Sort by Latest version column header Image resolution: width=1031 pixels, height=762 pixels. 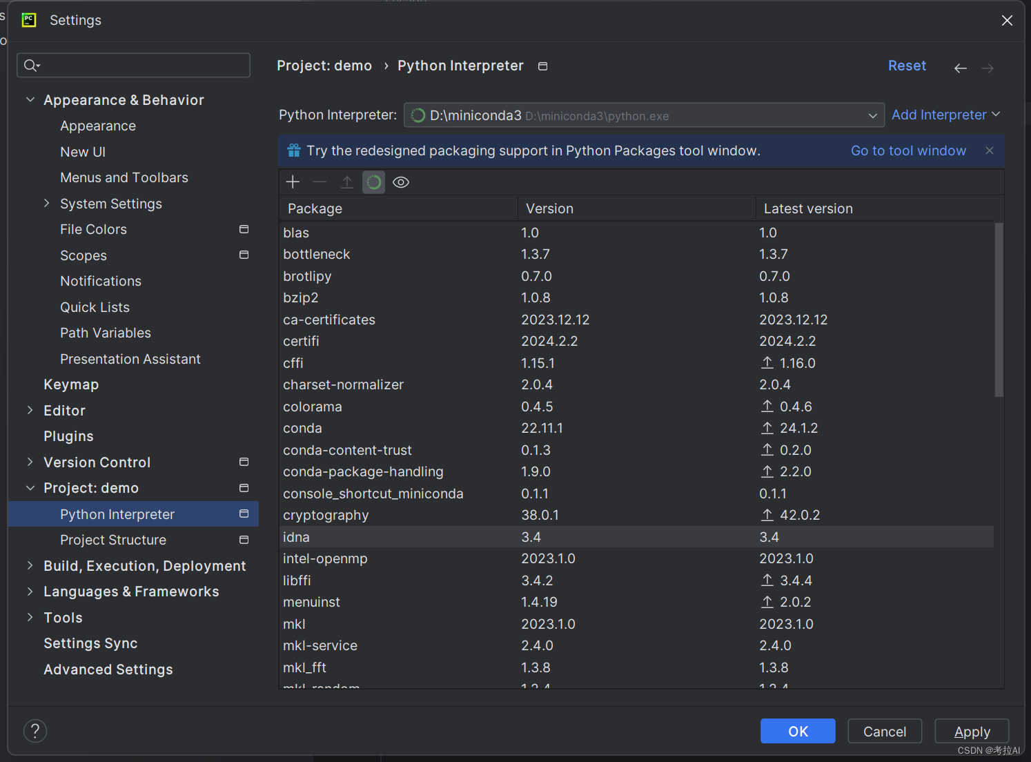(876, 208)
